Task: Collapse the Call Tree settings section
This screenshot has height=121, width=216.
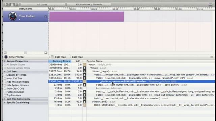Action: pyautogui.click(x=4, y=72)
